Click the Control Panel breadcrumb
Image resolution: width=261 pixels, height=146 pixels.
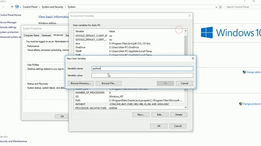(30, 7)
